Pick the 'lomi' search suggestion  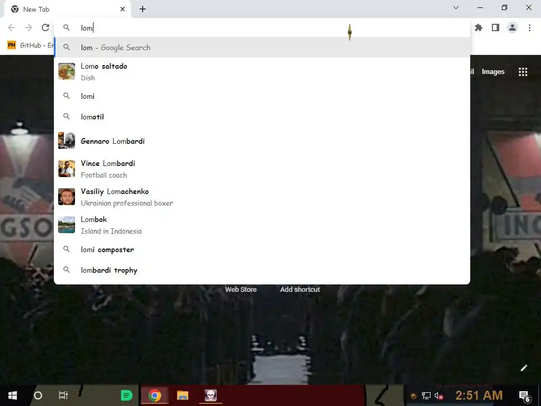(x=262, y=96)
